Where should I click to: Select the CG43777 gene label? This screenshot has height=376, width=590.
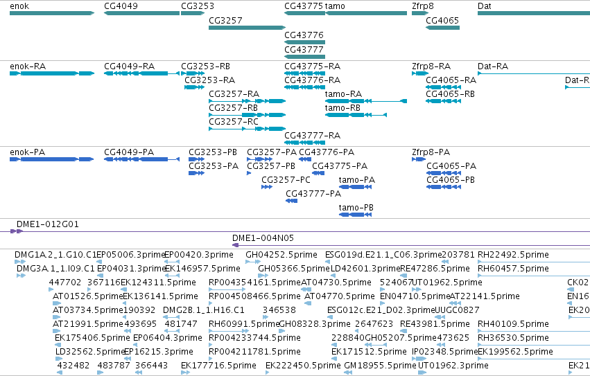coord(304,50)
